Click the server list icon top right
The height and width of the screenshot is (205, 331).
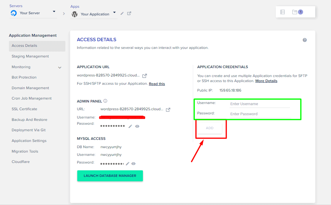click(283, 12)
